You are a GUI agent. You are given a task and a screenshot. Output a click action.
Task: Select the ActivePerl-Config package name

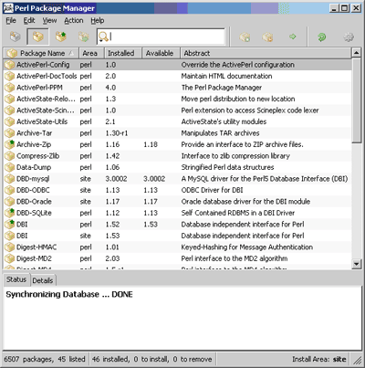43,65
